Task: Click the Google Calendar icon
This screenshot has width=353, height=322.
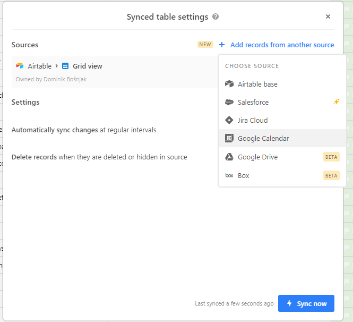Action: pyautogui.click(x=229, y=138)
